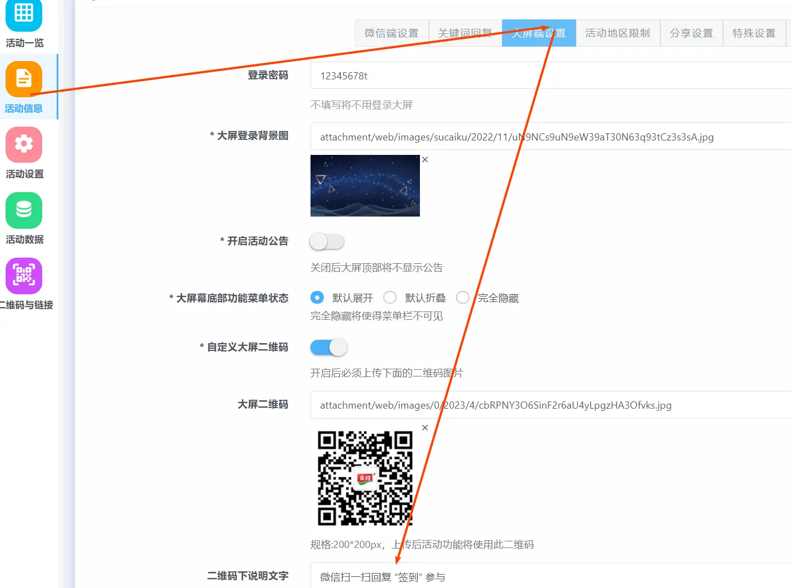The width and height of the screenshot is (791, 588).
Task: Switch to the 微信端设置 tab
Action: pos(392,33)
